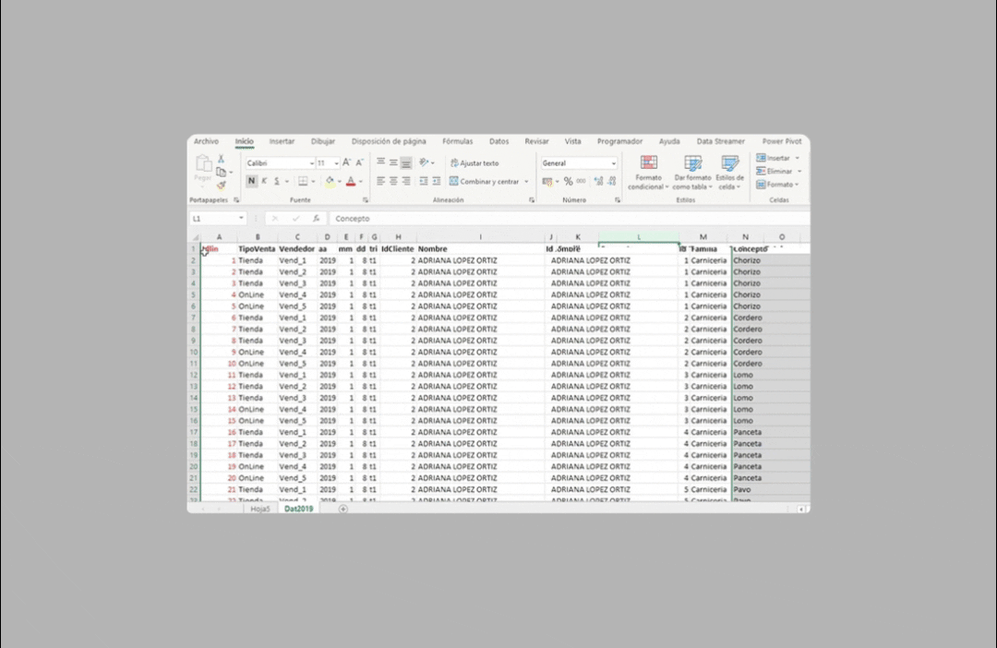
Task: Click the Eliminar cells button
Action: point(775,171)
